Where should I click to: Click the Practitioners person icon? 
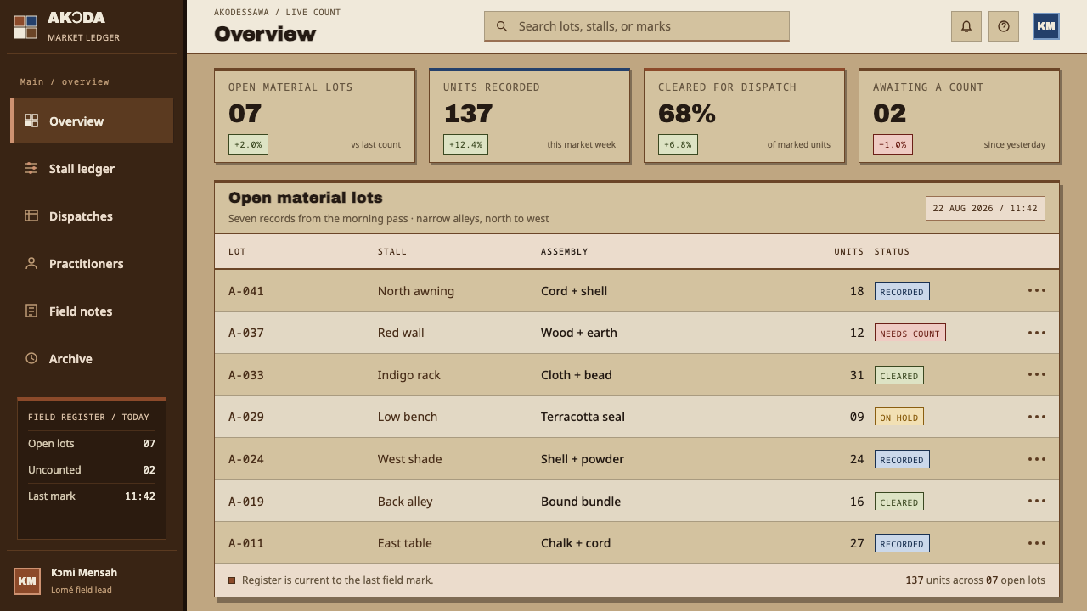click(x=31, y=263)
